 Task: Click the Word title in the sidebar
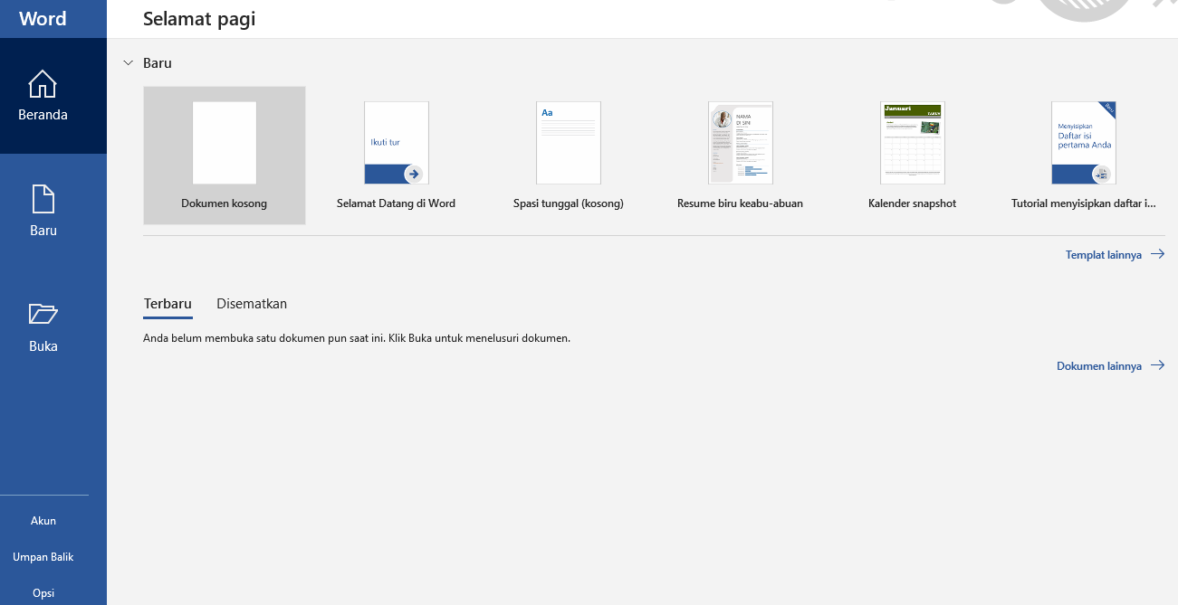point(43,18)
